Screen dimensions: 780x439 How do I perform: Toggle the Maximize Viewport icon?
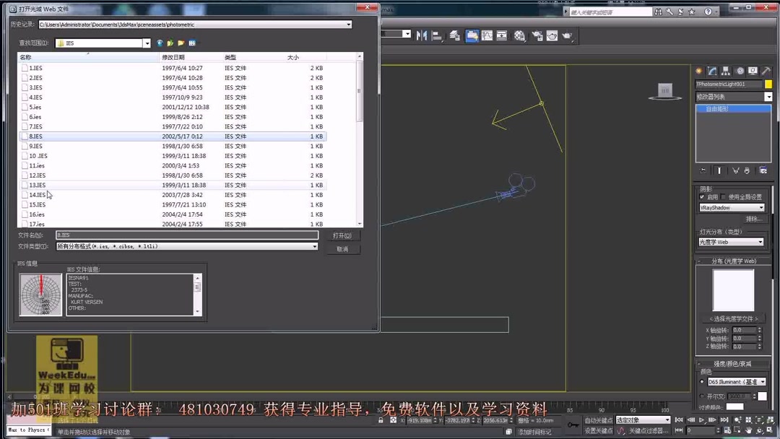770,430
